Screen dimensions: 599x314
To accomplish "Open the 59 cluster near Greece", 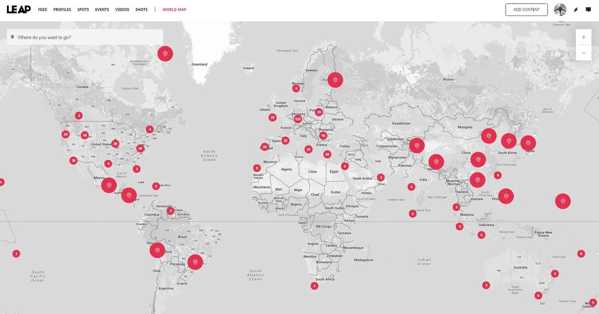I will [x=327, y=154].
